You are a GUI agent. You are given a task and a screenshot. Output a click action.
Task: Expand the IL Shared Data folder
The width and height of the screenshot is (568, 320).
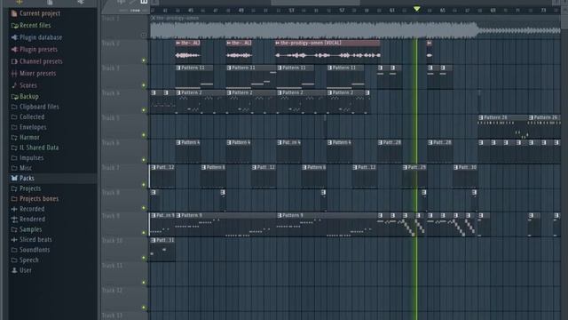(x=14, y=148)
